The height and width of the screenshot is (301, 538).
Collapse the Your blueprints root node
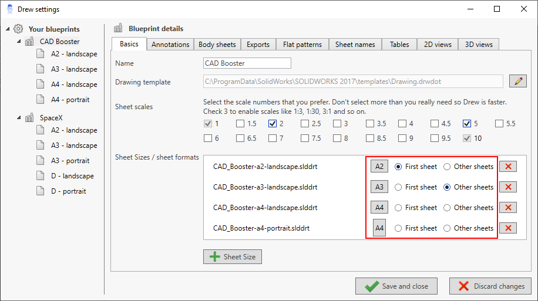pyautogui.click(x=6, y=29)
